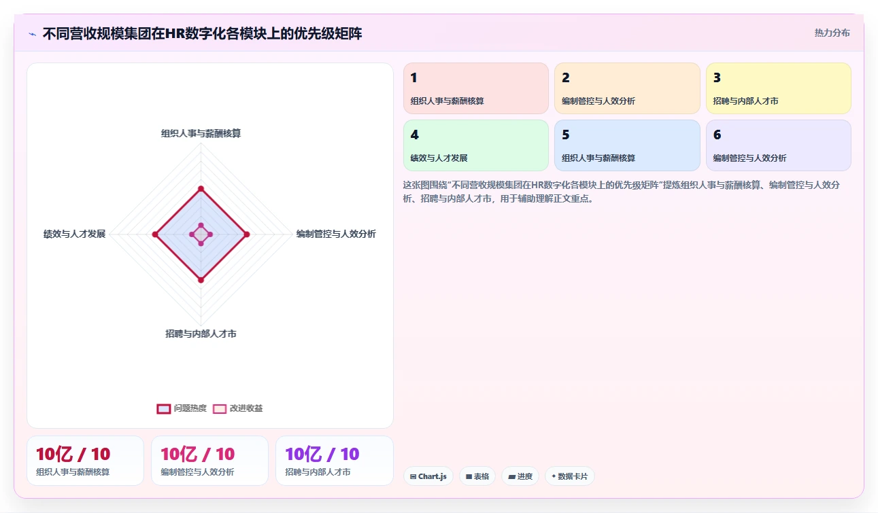Click the icon in the Chart.js tag
Image resolution: width=878 pixels, height=513 pixels.
[x=413, y=476]
